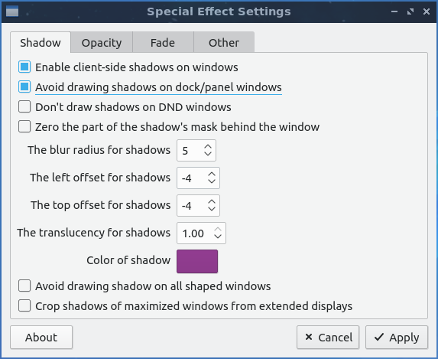Check zero shadow's mask behind window option
Screen dimensions: 438x359
tap(24, 126)
